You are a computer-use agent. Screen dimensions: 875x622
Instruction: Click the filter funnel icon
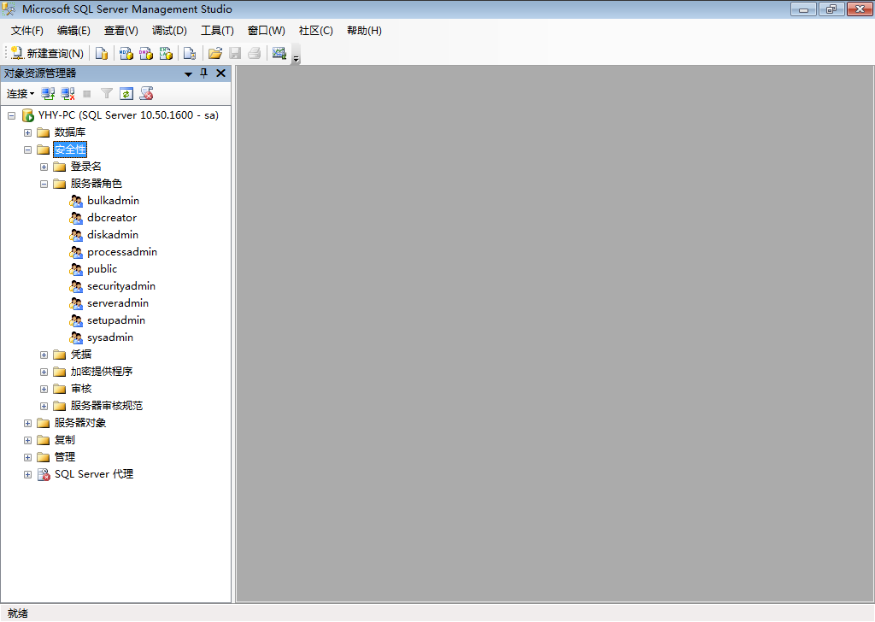pos(107,94)
